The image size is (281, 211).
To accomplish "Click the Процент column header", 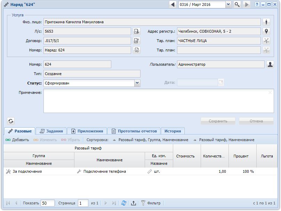I will coord(242,156).
